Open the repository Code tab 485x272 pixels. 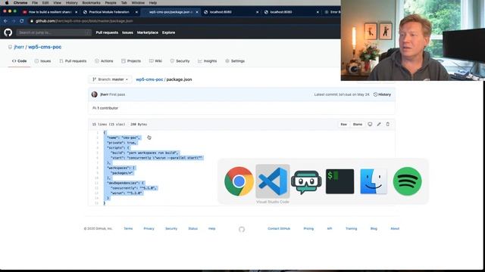(19, 61)
